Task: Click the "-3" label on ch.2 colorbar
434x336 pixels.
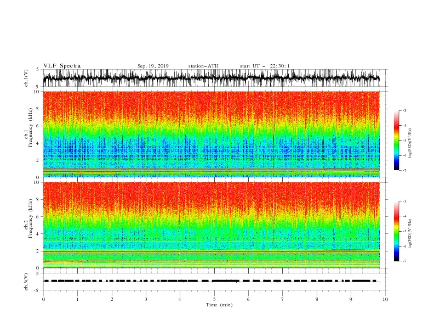Action: coord(404,201)
